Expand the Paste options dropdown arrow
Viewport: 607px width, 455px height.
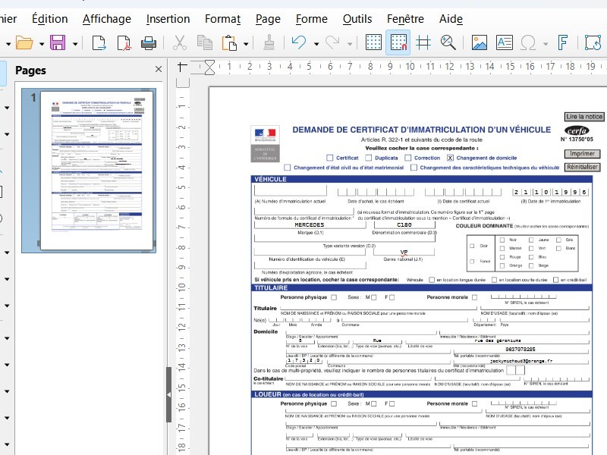(247, 43)
